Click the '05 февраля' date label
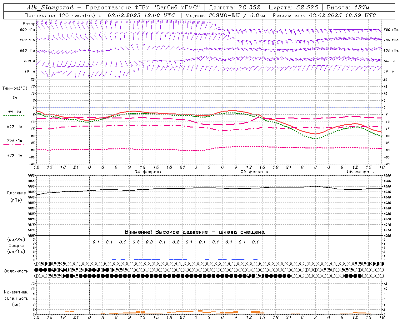The image size is (400, 320). click(x=254, y=172)
